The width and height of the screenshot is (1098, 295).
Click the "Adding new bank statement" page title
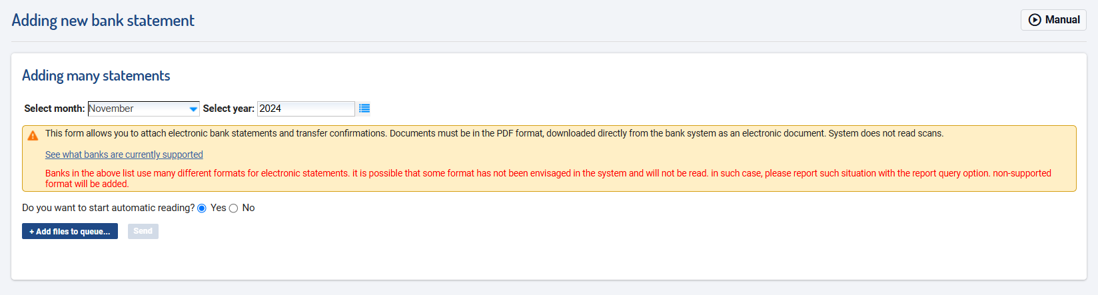[x=103, y=21]
